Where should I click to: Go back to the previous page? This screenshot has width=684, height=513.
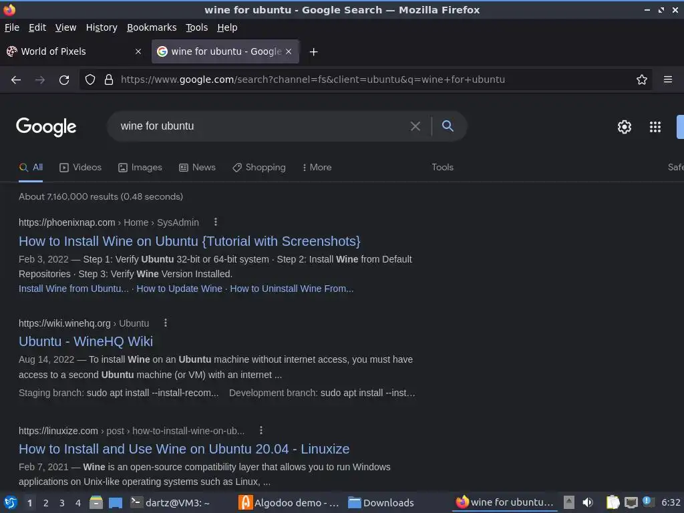click(x=16, y=80)
